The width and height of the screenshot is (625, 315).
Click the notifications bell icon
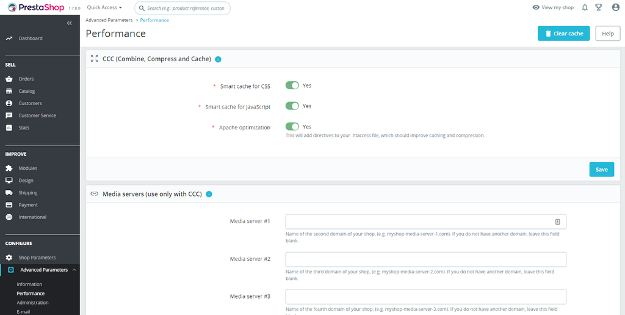[585, 7]
